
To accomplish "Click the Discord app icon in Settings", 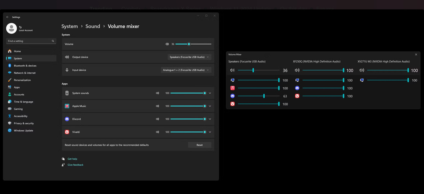I will point(67,119).
